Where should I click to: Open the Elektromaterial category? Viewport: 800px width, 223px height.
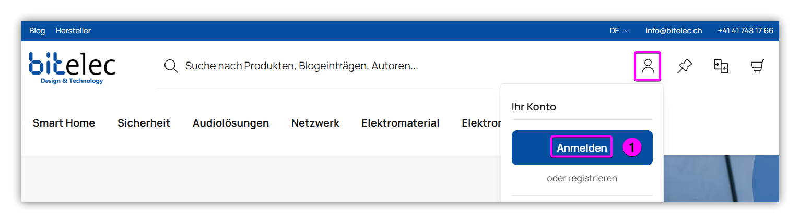tap(401, 123)
